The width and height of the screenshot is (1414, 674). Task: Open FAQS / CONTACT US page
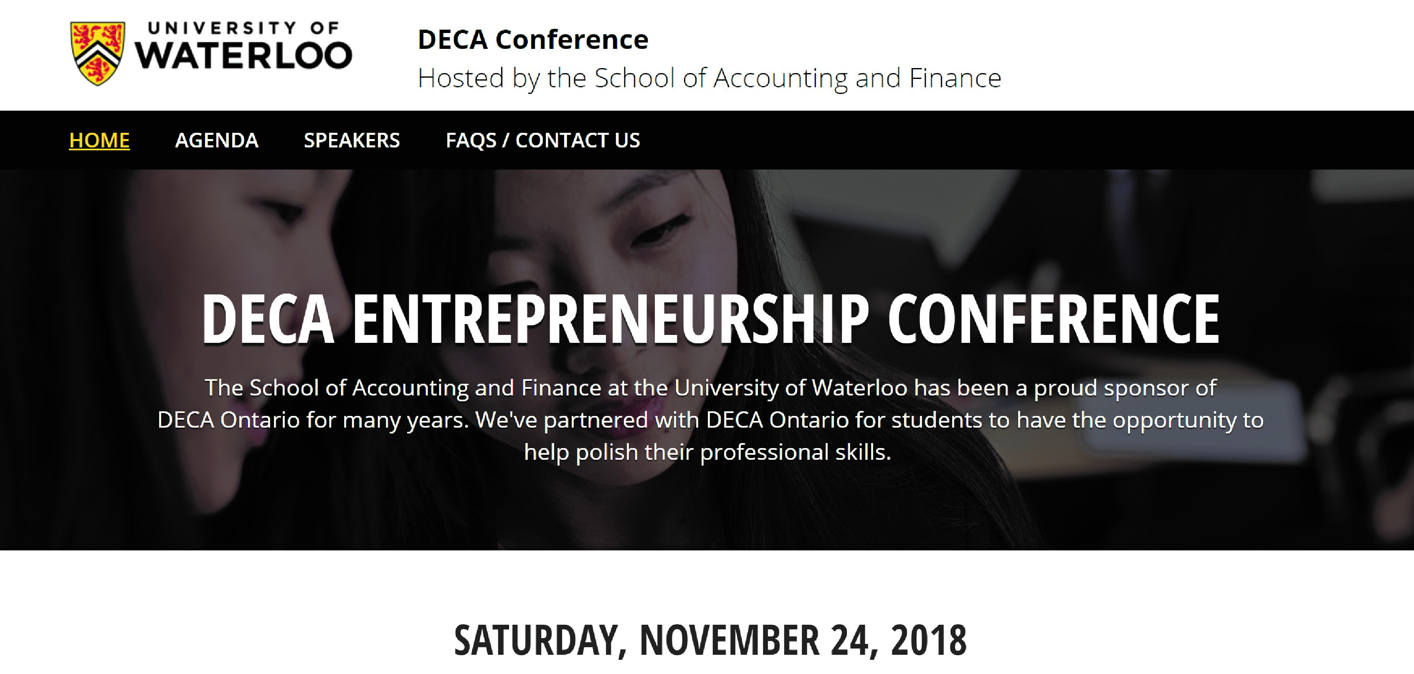[543, 140]
